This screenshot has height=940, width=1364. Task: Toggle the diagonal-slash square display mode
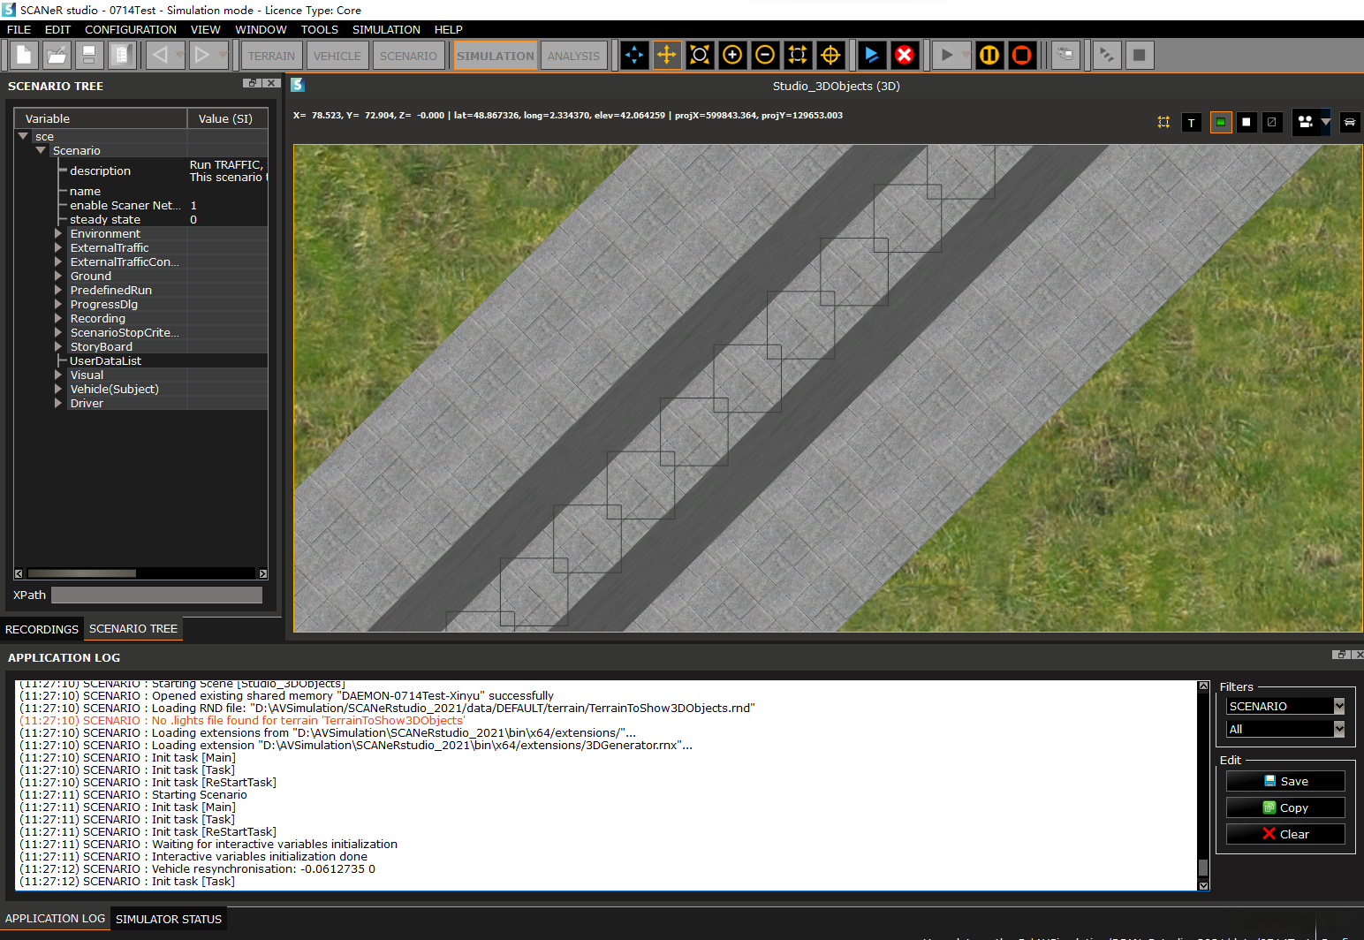(x=1271, y=123)
